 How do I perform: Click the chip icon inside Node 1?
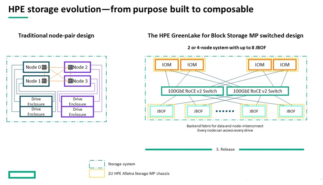point(44,81)
